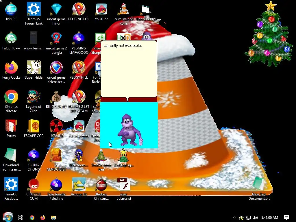The image size is (296, 222).
Task: Open New Text Document.txt
Action: (x=259, y=189)
